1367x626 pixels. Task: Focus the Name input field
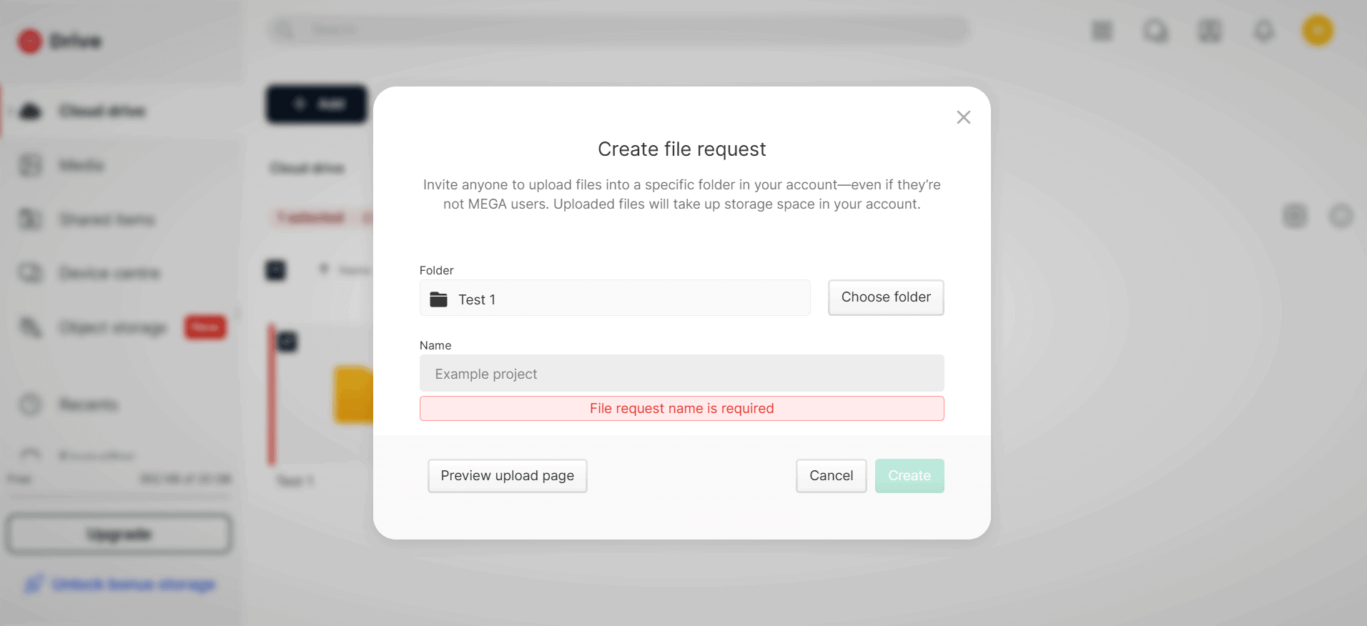(x=681, y=374)
